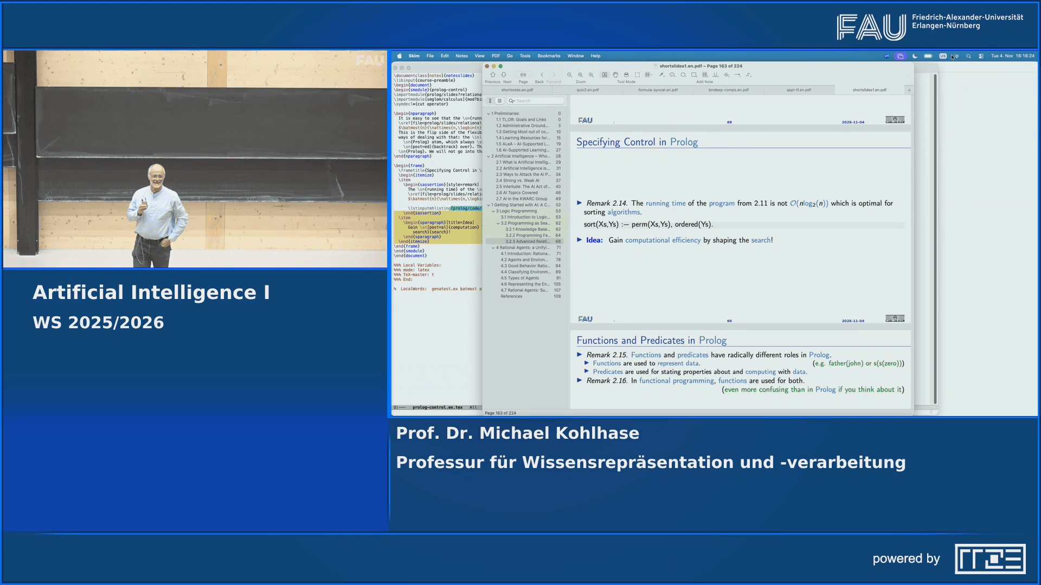Switch sidebar to table of contents view

tap(500, 101)
